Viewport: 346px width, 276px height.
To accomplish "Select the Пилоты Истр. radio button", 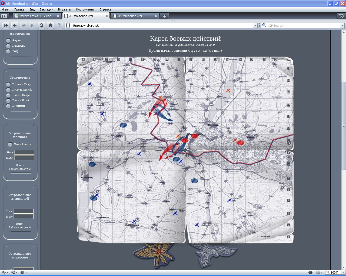I will coord(8,84).
